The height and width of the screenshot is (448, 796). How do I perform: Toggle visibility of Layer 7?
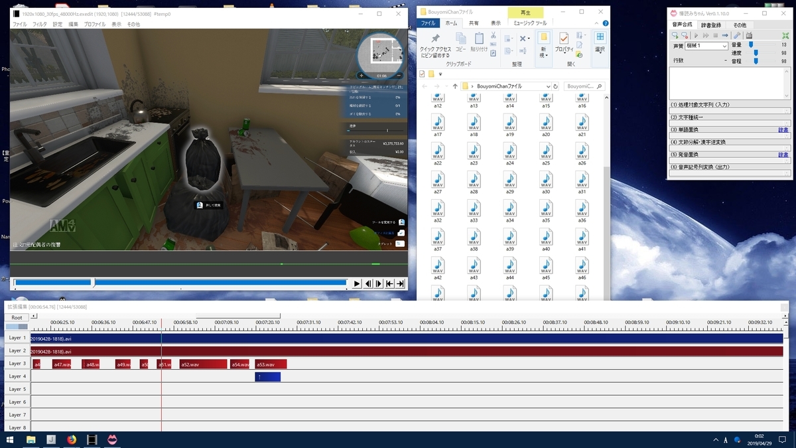pos(17,415)
